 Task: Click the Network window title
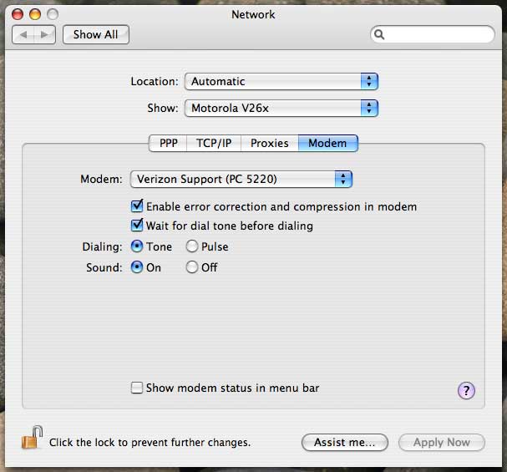[253, 14]
